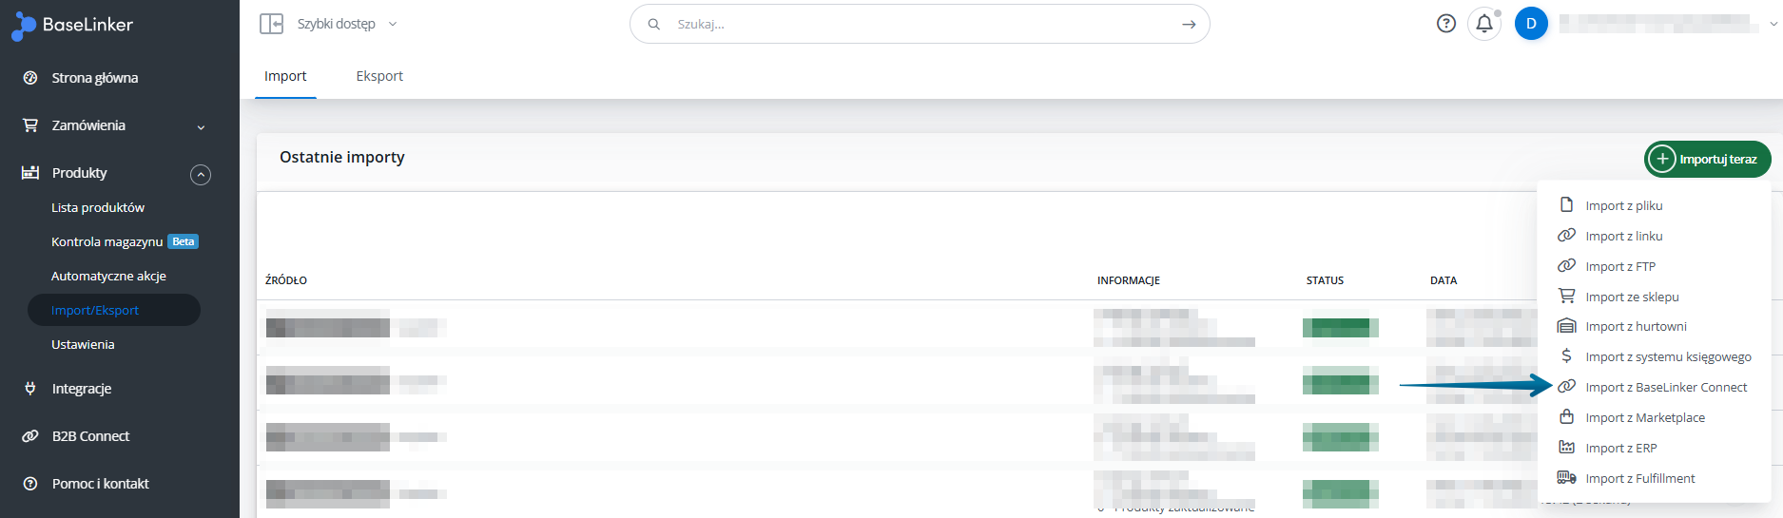This screenshot has width=1783, height=518.
Task: Open Strona główna from sidebar
Action: pyautogui.click(x=95, y=78)
